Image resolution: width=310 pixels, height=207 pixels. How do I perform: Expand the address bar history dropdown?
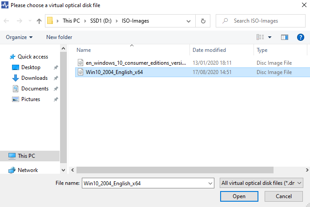(189, 21)
